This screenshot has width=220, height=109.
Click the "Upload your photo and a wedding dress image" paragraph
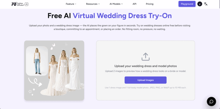(x=109, y=28)
